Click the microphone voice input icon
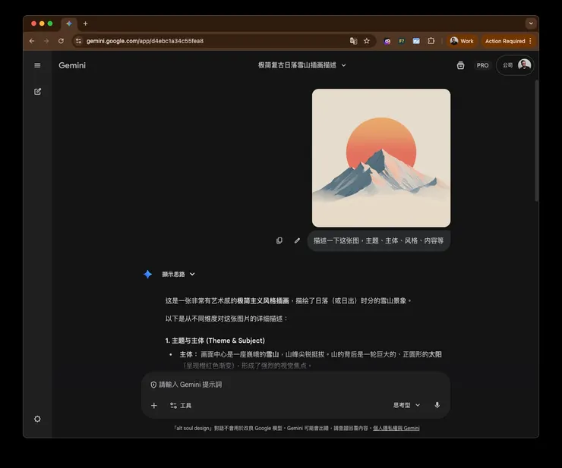Image resolution: width=562 pixels, height=468 pixels. pos(437,405)
